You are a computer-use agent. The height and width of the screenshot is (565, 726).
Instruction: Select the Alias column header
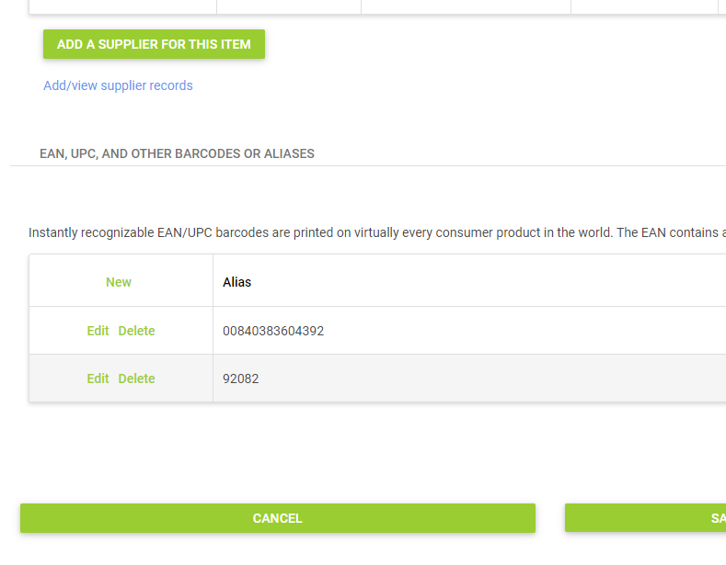pyautogui.click(x=237, y=282)
